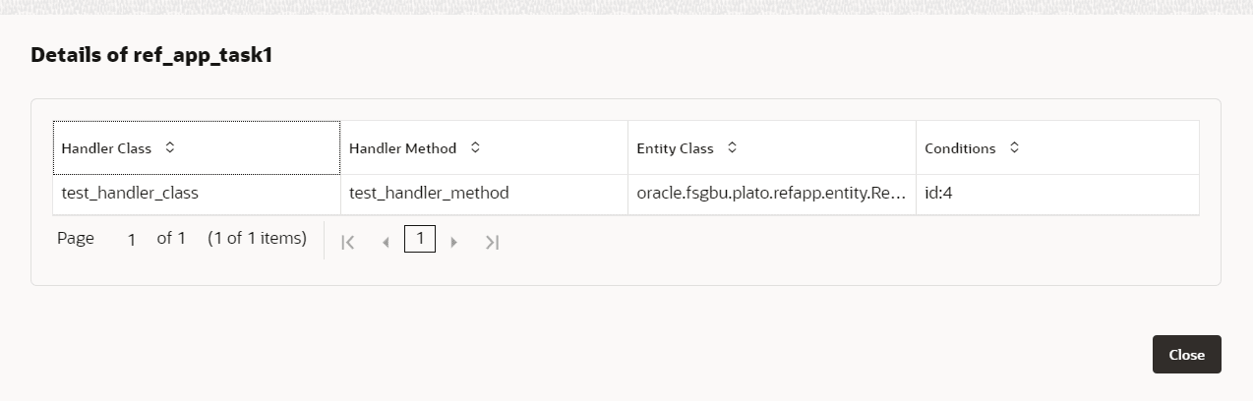Click the boxed page 1 button
This screenshot has width=1253, height=401.
tap(420, 239)
